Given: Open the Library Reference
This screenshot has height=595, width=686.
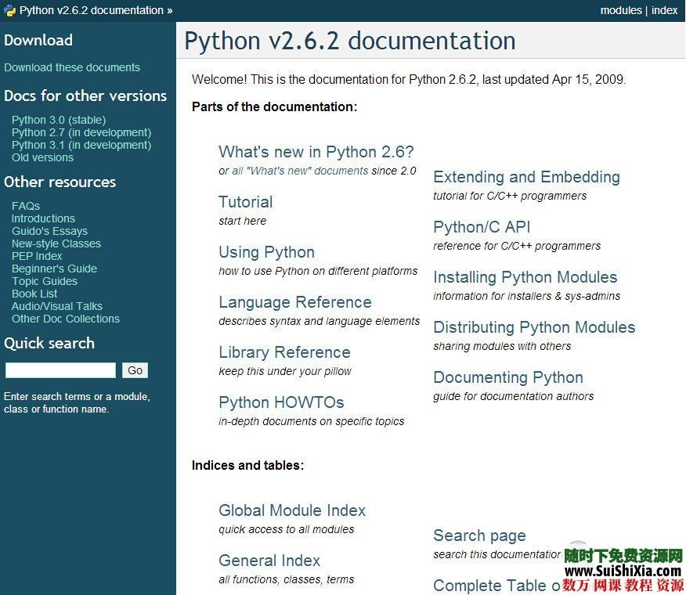Looking at the screenshot, I should click(284, 352).
